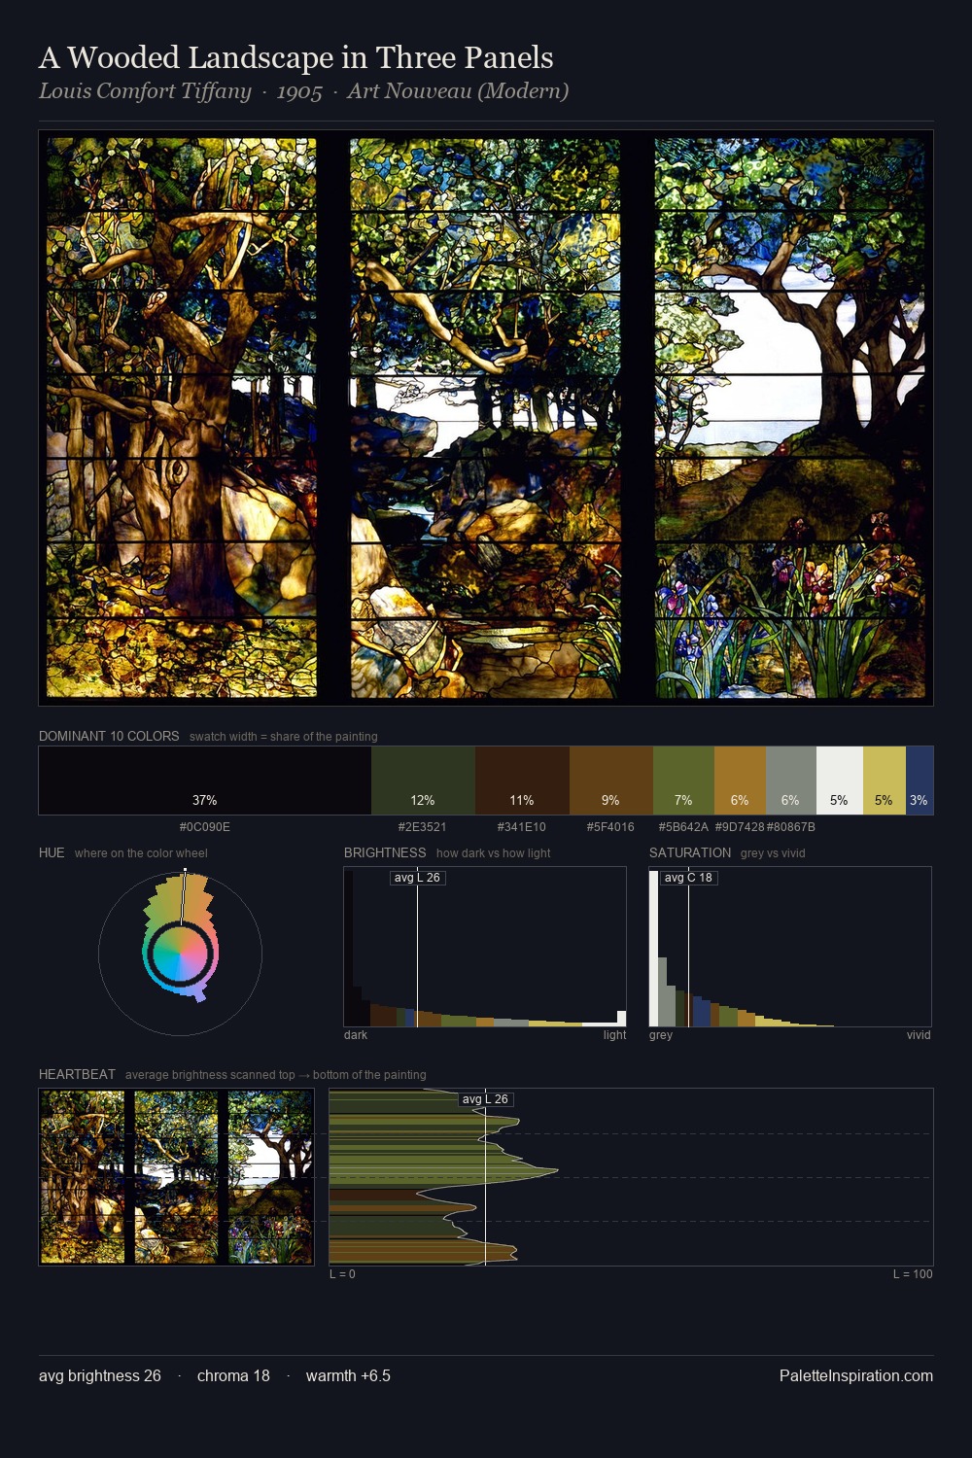Click the hex code #5B642A
972x1458 pixels.
click(x=683, y=827)
